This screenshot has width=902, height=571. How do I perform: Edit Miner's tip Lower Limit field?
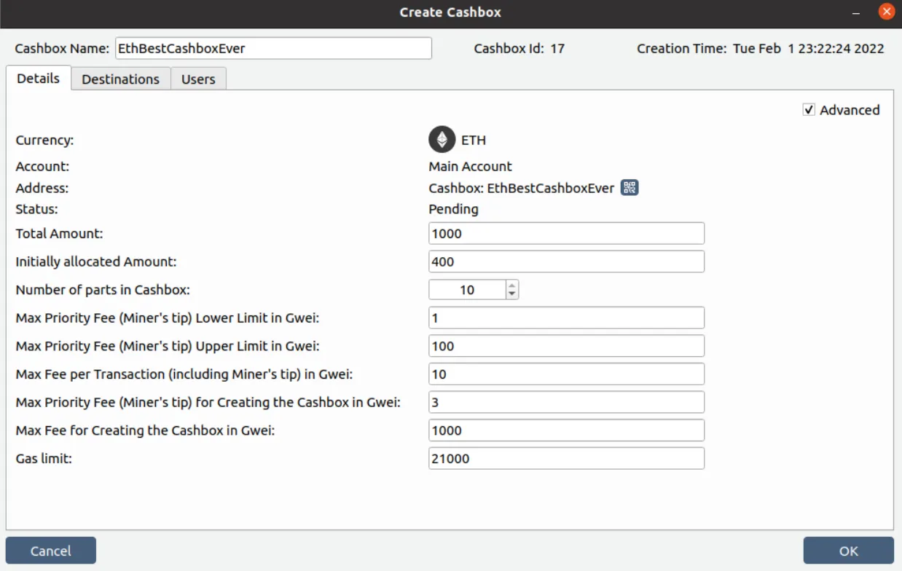(566, 318)
